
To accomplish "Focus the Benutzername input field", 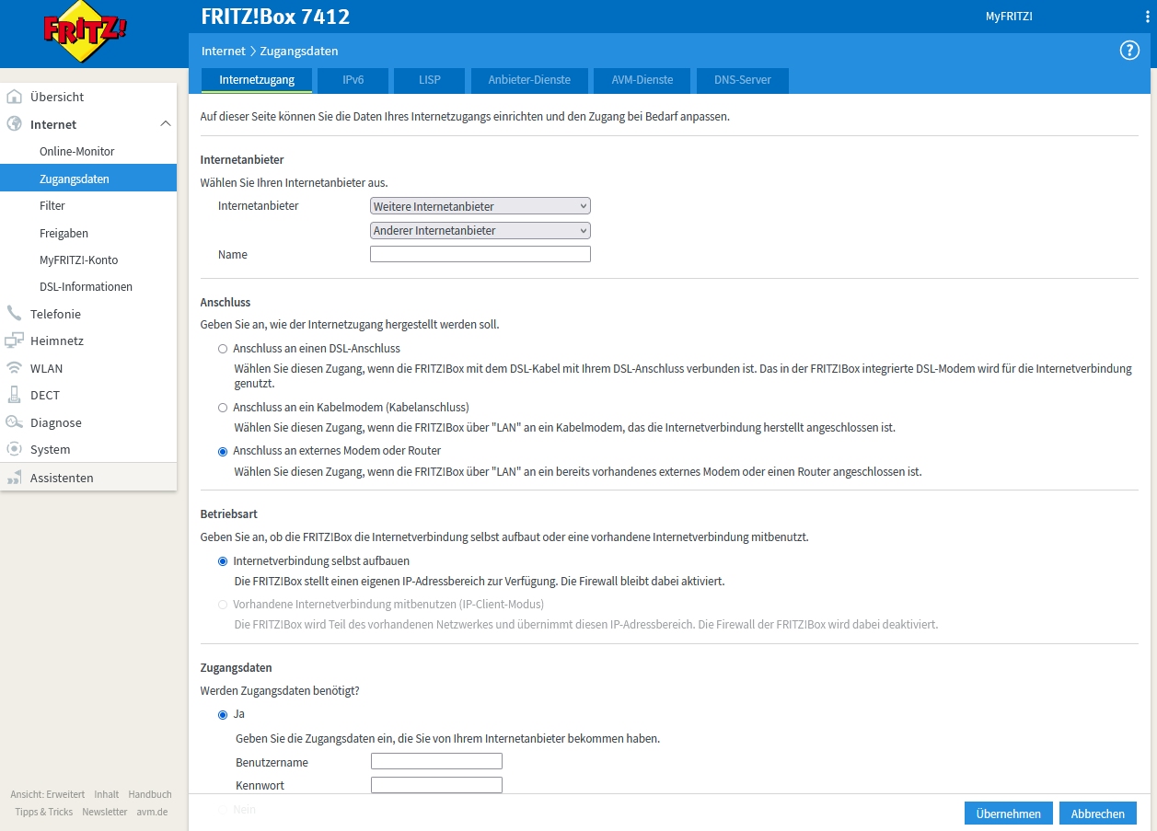I will (x=436, y=761).
